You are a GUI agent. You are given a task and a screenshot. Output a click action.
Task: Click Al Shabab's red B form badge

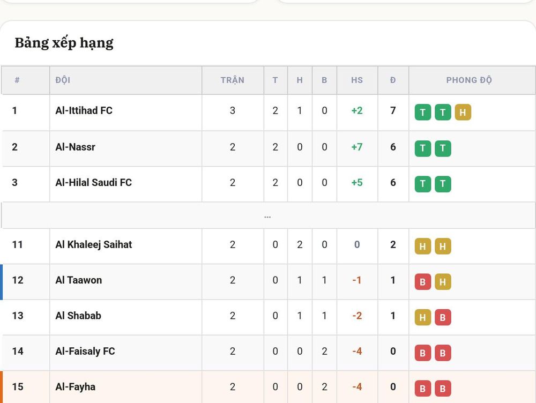(x=443, y=317)
